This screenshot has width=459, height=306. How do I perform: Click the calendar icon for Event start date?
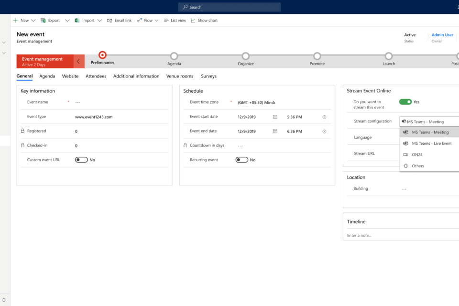(275, 117)
